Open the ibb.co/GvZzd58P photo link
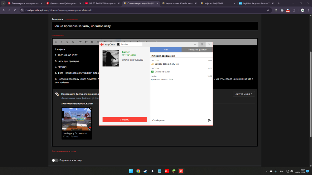312x175 pixels. click(x=79, y=73)
